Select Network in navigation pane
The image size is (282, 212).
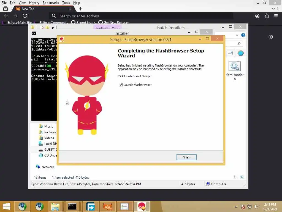pyautogui.click(x=45, y=167)
